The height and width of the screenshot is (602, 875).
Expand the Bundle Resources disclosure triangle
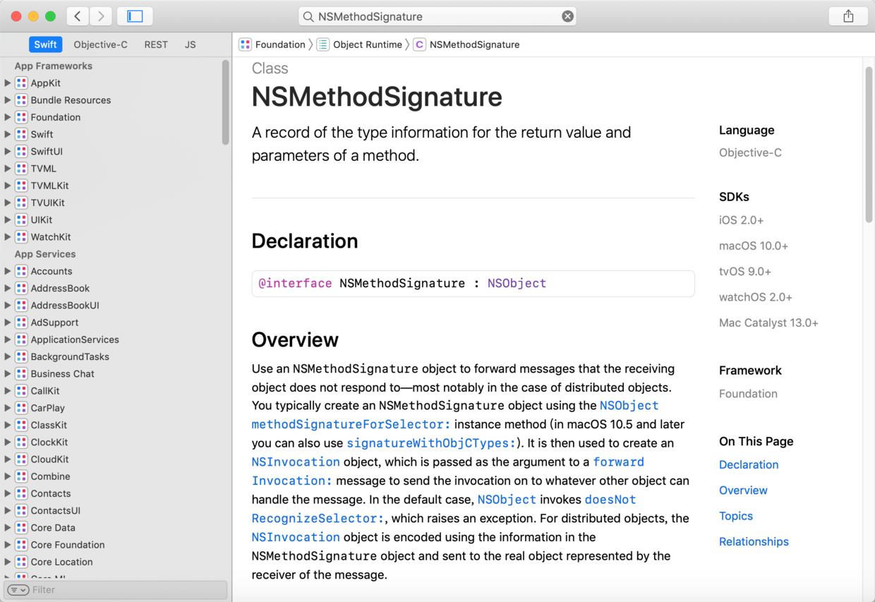8,100
